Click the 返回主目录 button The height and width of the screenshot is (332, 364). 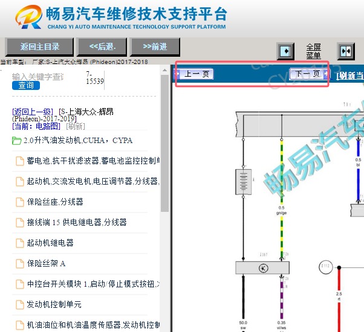[x=39, y=47]
